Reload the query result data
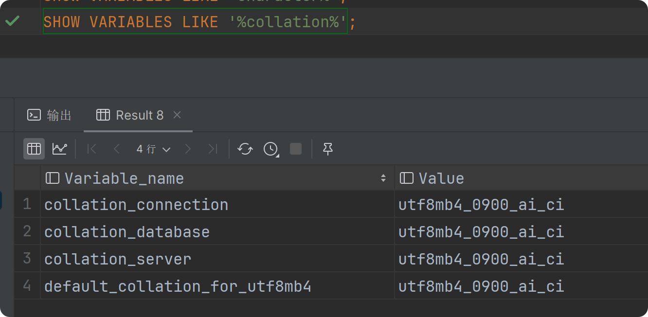648x317 pixels. (245, 149)
